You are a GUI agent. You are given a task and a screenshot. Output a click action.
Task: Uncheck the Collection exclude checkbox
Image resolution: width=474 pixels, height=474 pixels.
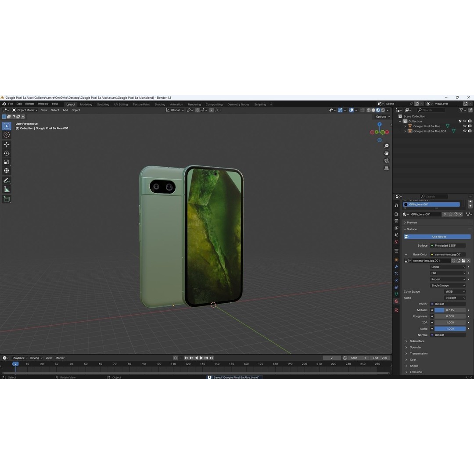pyautogui.click(x=460, y=121)
